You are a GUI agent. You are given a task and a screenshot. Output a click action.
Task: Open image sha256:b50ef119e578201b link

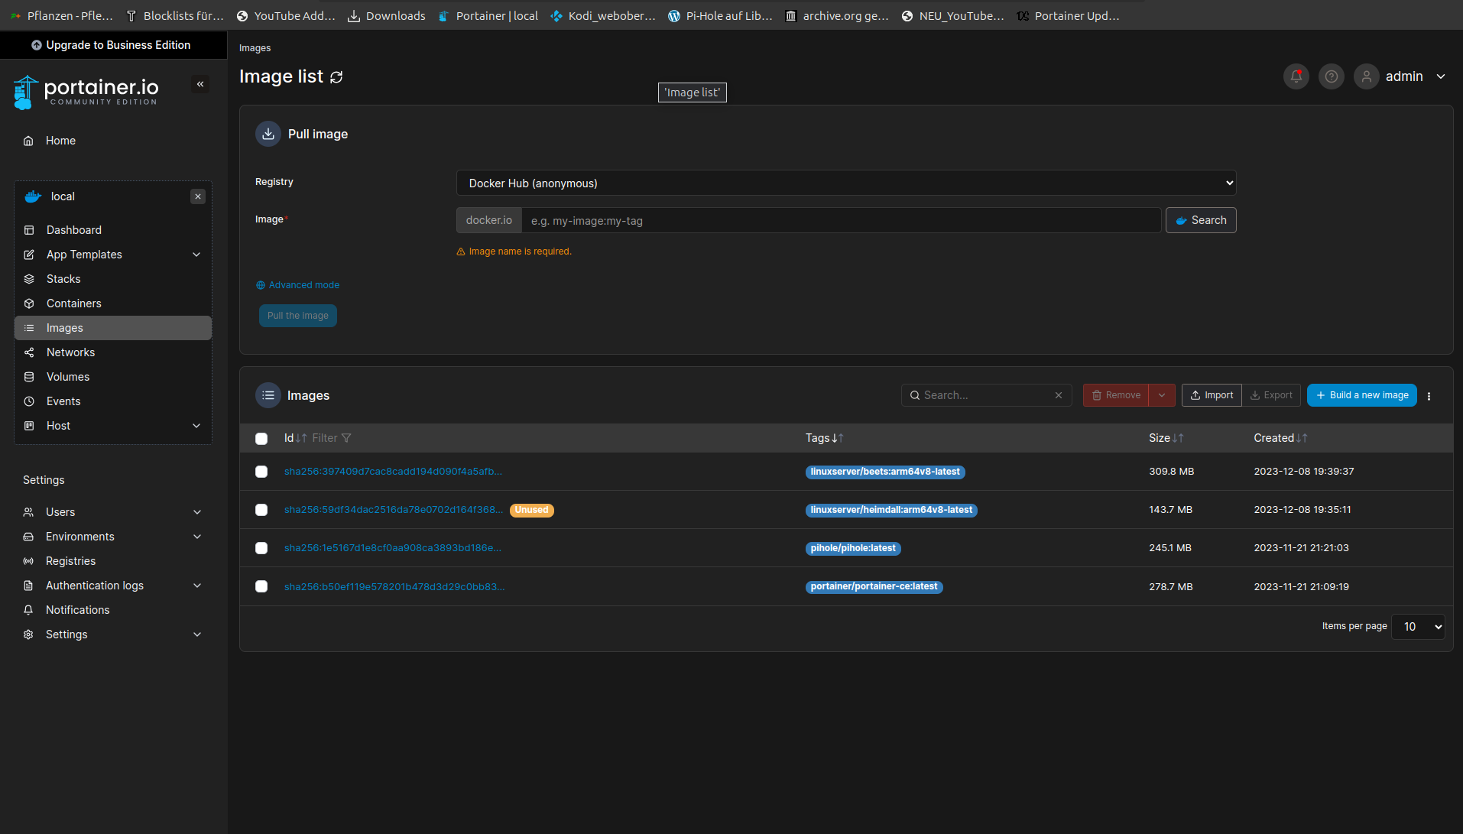point(394,587)
